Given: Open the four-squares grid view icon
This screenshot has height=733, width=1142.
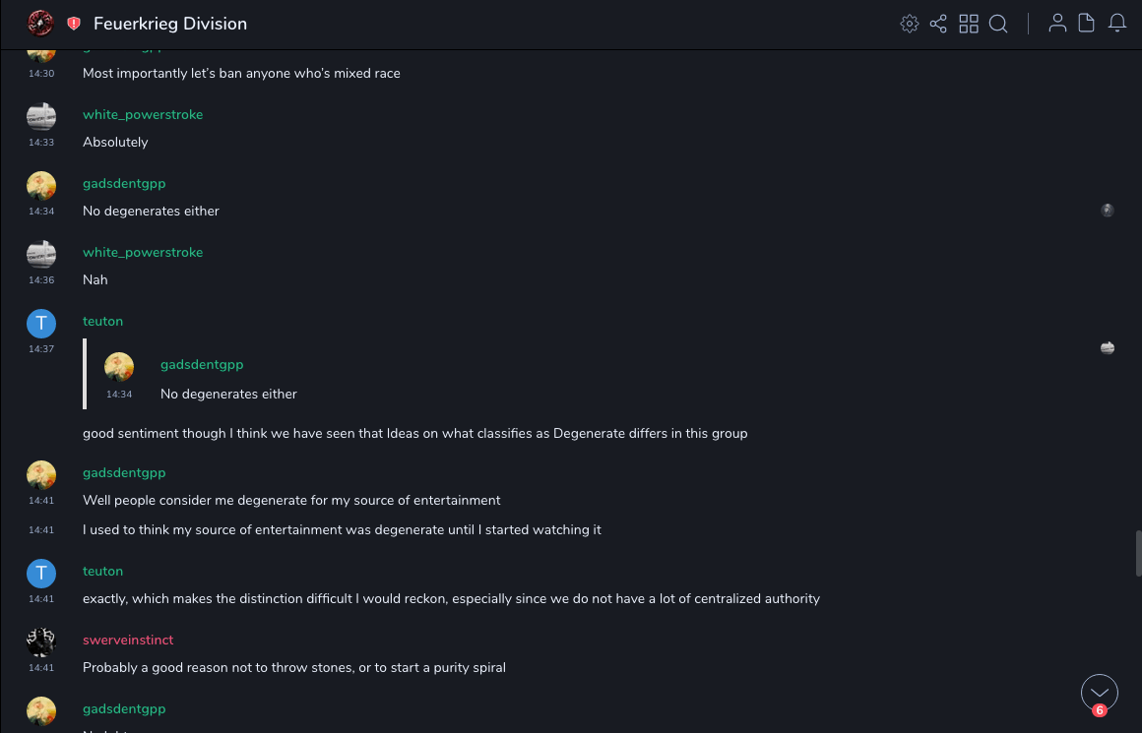Looking at the screenshot, I should [969, 24].
